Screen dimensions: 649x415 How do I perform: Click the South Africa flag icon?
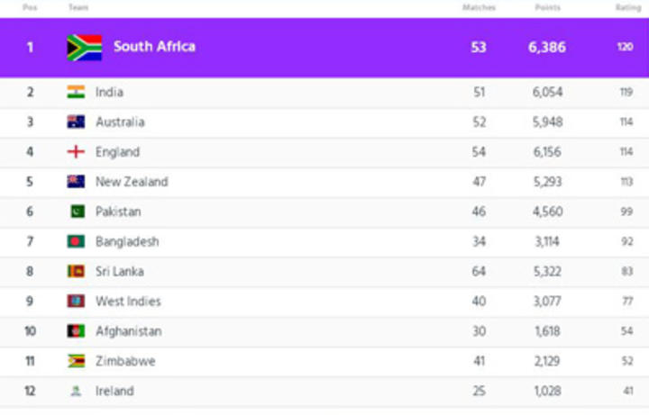(x=85, y=48)
